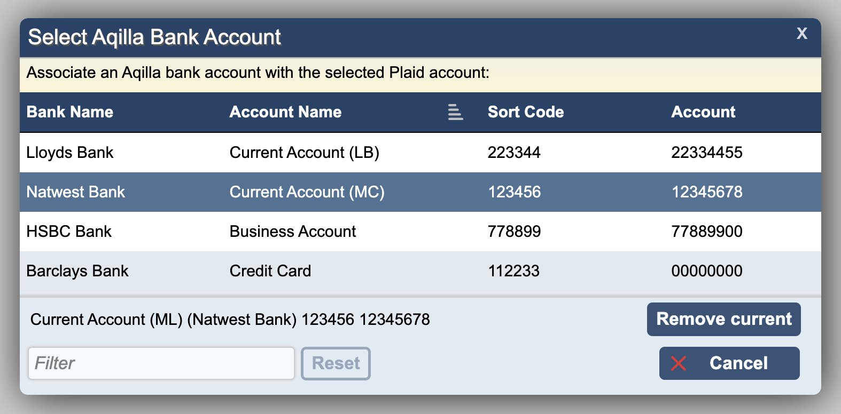Pick the Barclays Bank row

pos(77,271)
